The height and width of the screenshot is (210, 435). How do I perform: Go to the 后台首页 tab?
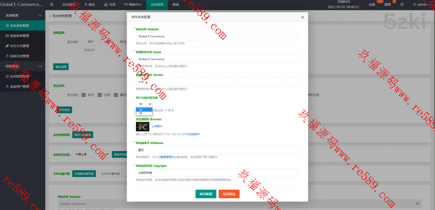pos(68,5)
